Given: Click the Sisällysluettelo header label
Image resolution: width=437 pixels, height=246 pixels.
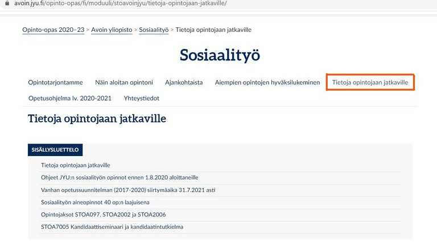Looking at the screenshot, I should (x=55, y=150).
